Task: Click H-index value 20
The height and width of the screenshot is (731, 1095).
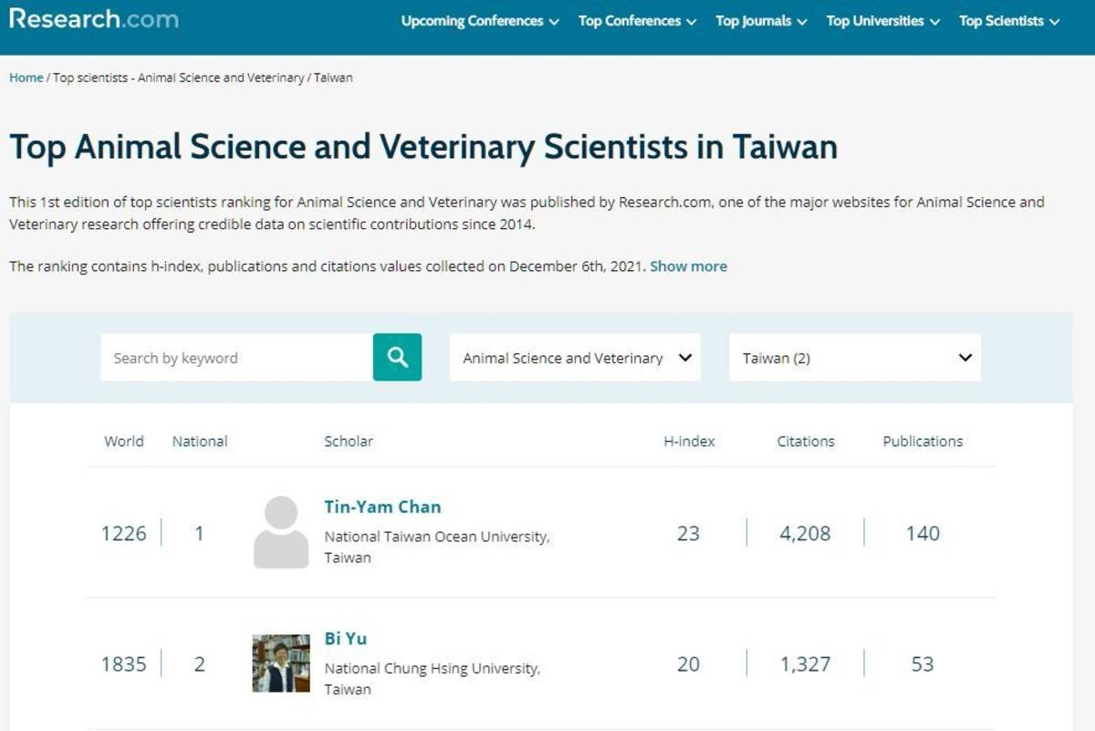Action: 688,663
